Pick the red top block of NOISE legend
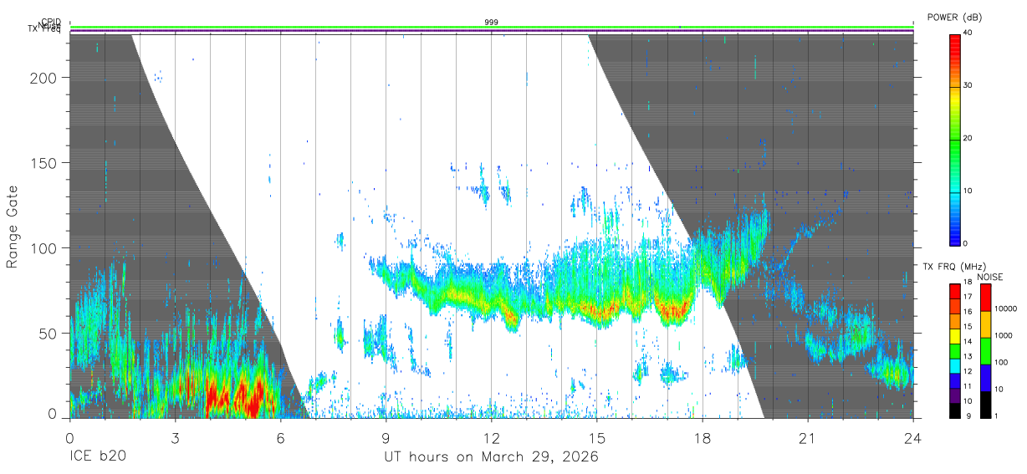The width and height of the screenshot is (1027, 474). tap(985, 298)
